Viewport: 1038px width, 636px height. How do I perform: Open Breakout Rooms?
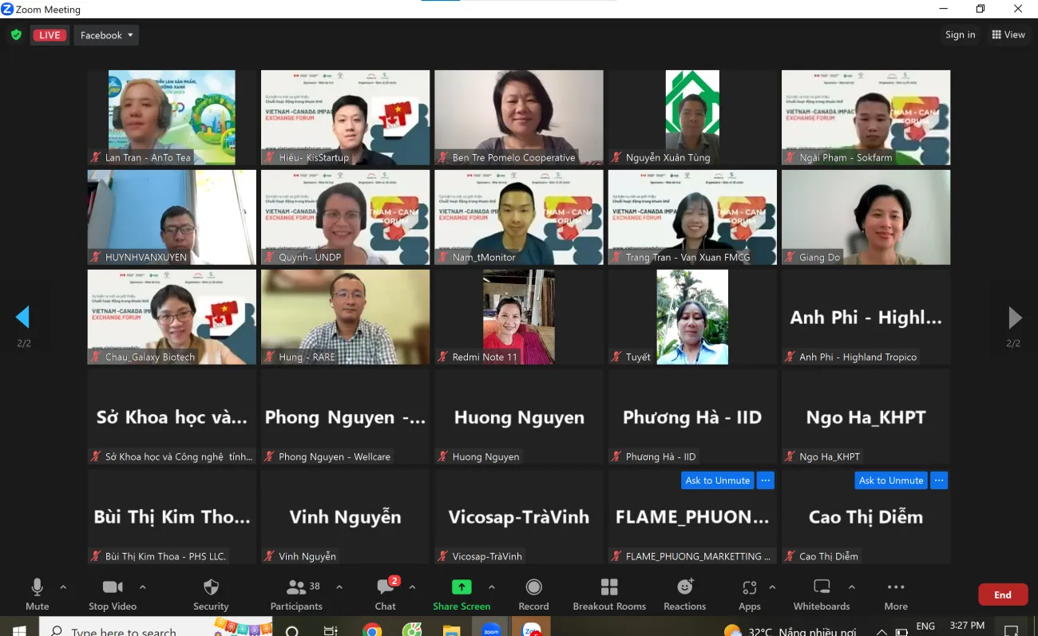click(x=609, y=595)
